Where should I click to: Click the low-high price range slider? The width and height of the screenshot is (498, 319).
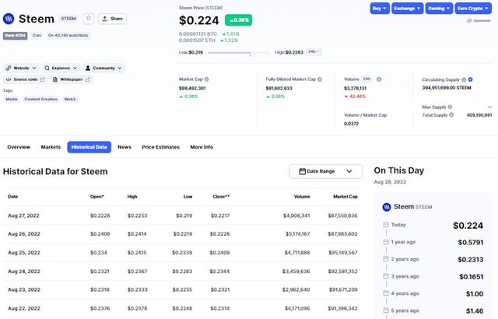239,53
